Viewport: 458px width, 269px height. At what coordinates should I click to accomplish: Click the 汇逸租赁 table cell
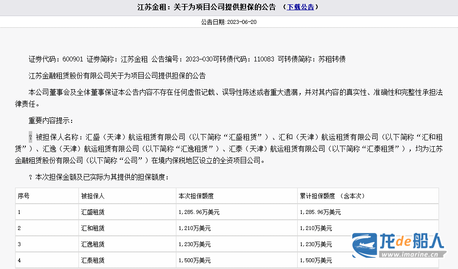tap(93, 244)
